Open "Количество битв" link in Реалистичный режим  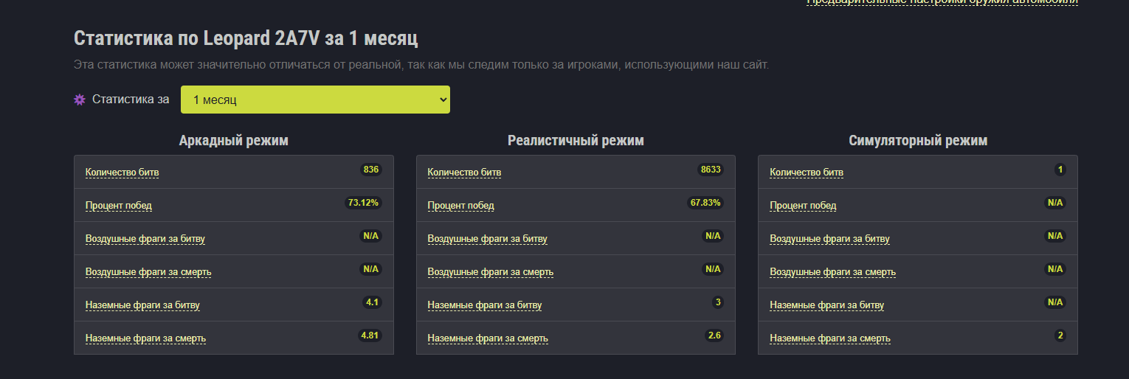[x=464, y=173]
